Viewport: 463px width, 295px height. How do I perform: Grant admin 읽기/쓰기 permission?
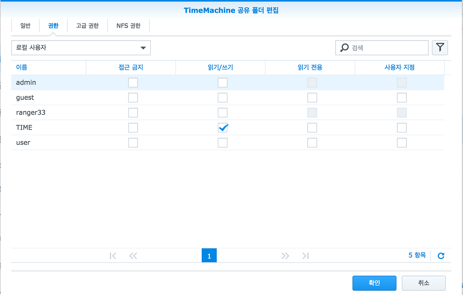(x=222, y=83)
